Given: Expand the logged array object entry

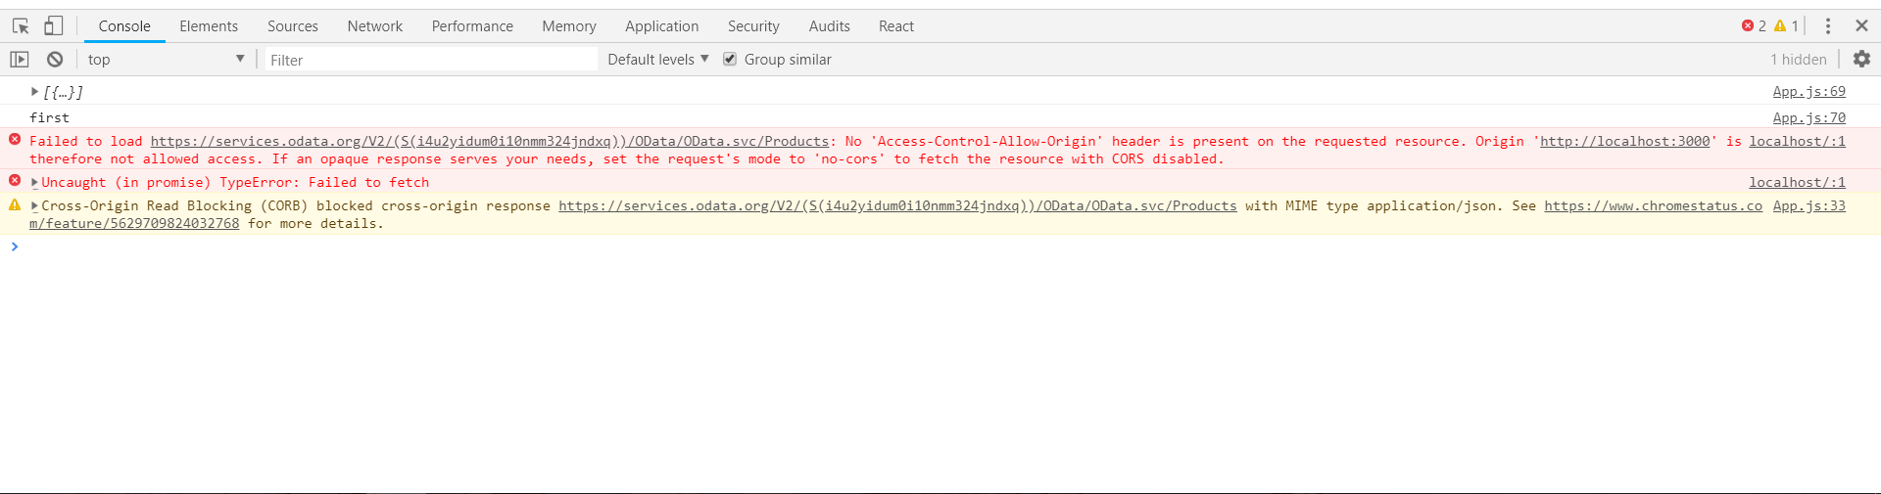Looking at the screenshot, I should pyautogui.click(x=34, y=92).
